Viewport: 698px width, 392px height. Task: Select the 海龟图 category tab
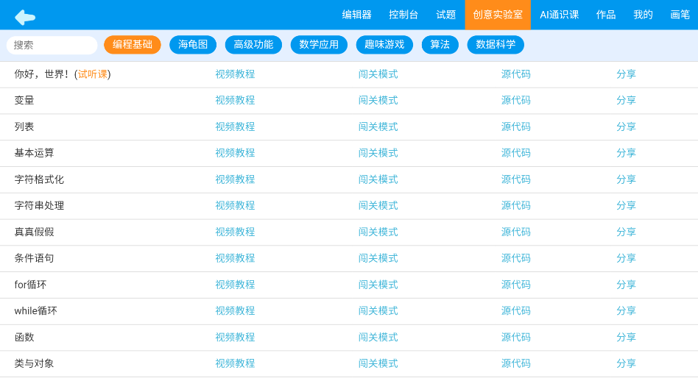pos(193,45)
